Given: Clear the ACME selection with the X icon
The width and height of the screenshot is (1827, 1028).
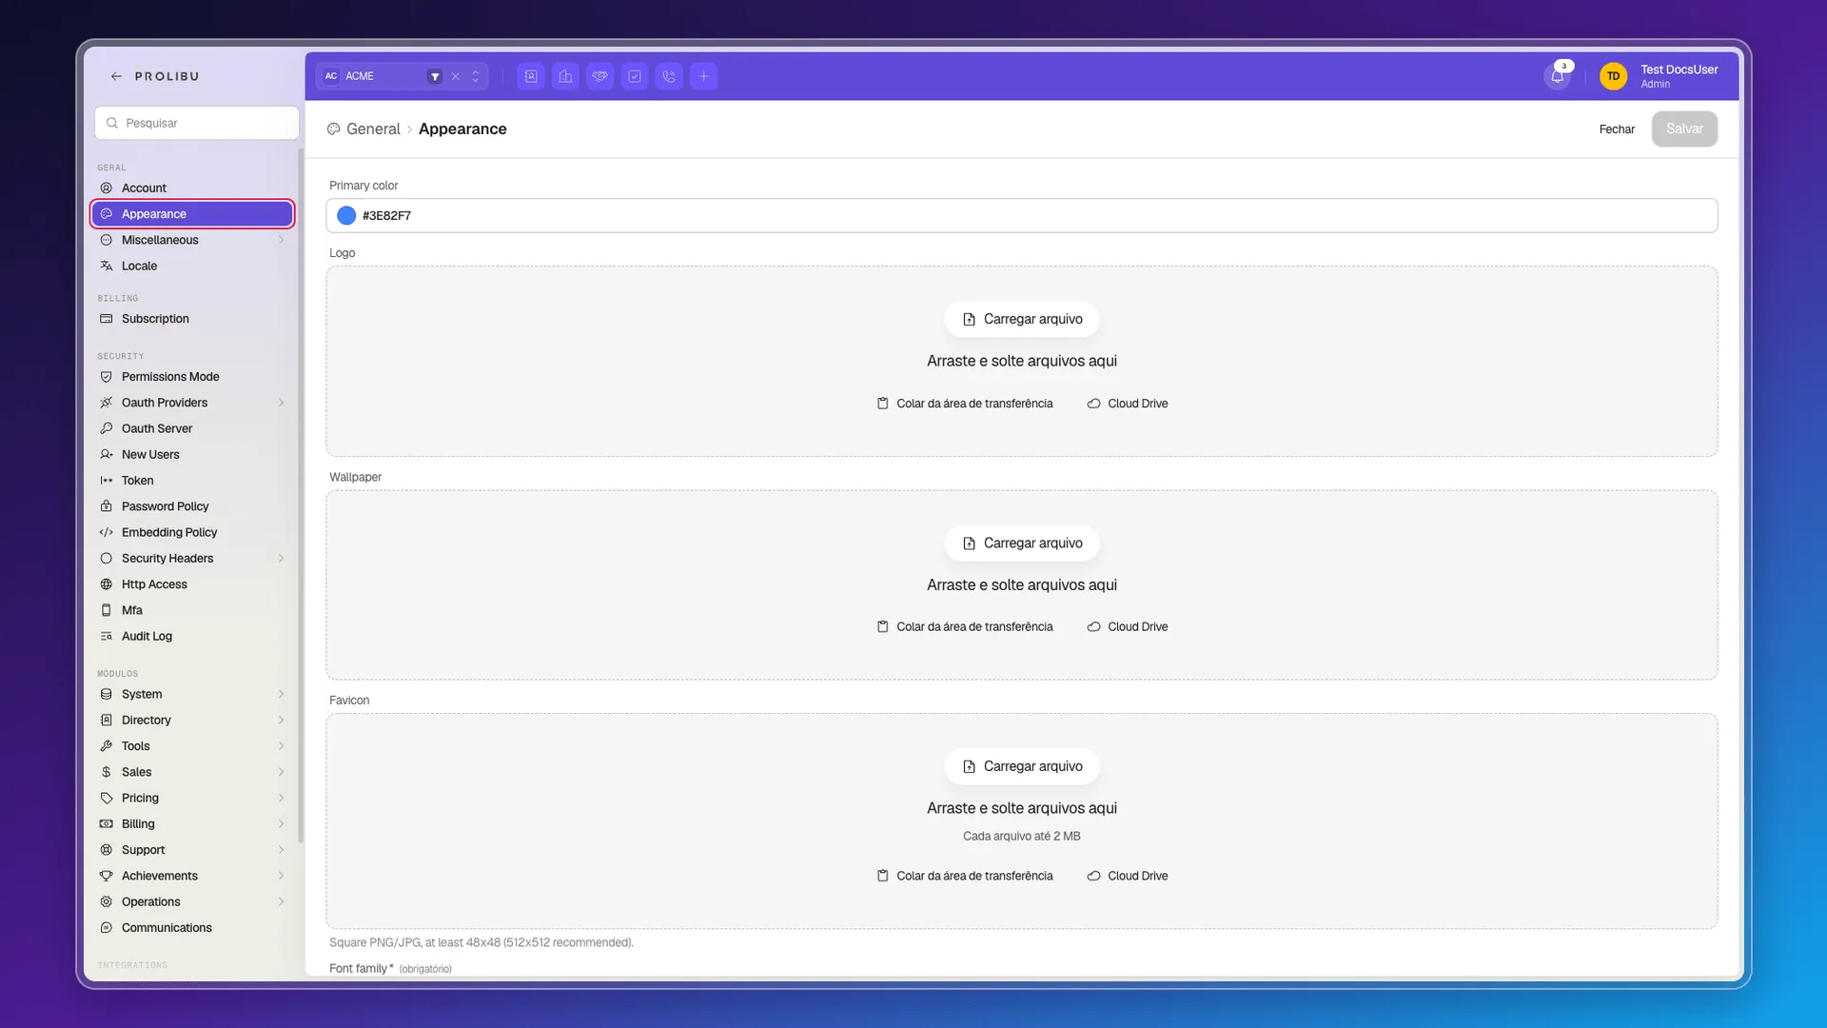Looking at the screenshot, I should pyautogui.click(x=456, y=76).
